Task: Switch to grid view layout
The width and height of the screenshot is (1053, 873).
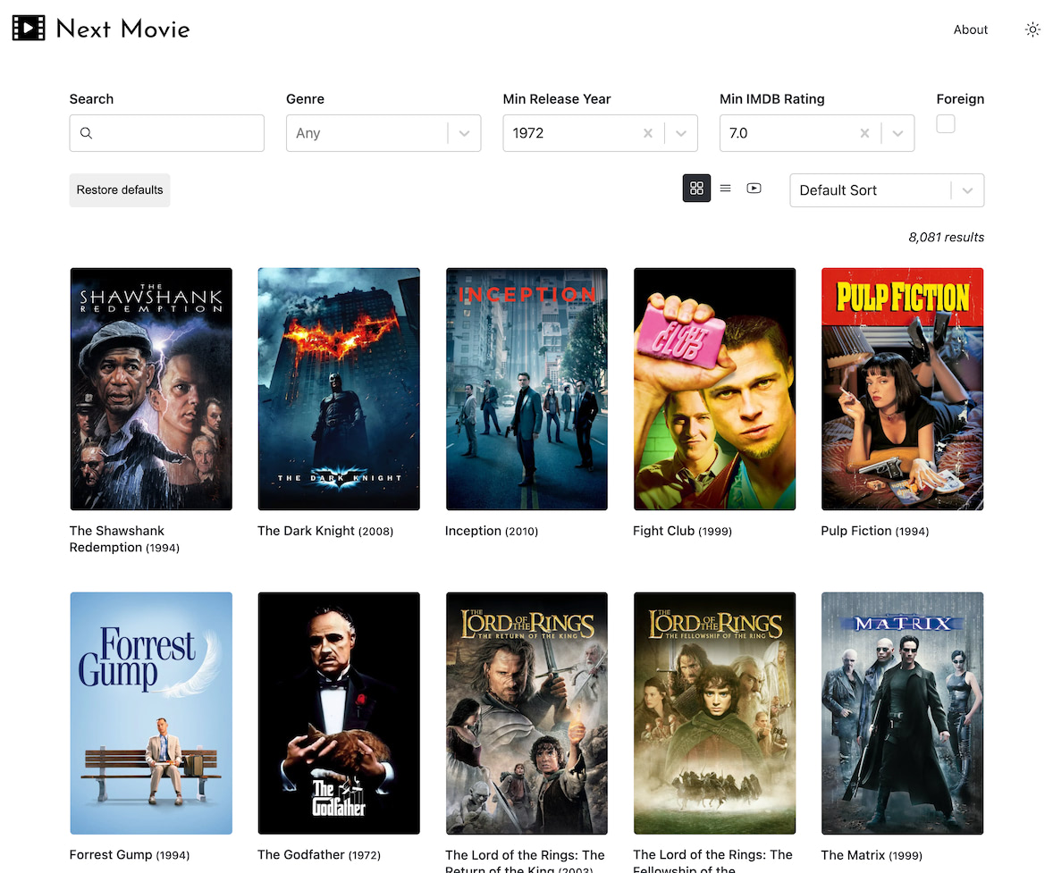Action: (696, 188)
